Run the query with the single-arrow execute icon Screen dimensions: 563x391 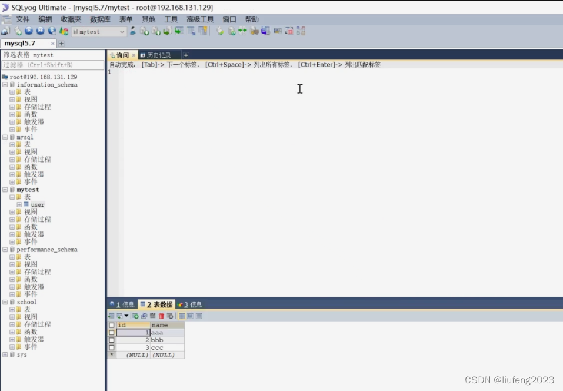click(x=29, y=31)
